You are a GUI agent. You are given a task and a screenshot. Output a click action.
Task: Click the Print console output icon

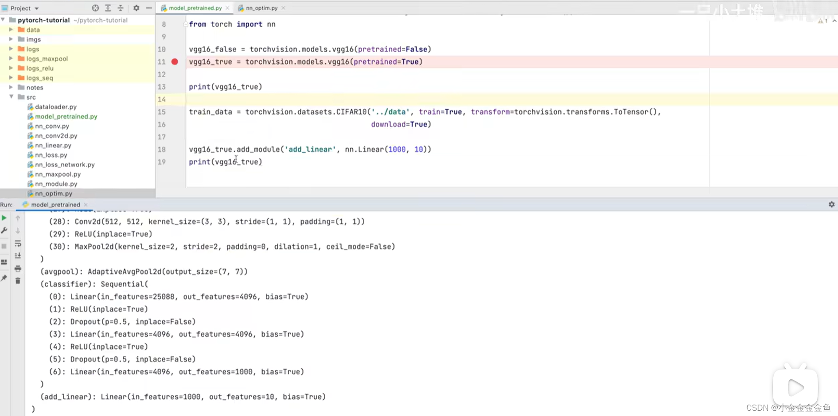18,269
